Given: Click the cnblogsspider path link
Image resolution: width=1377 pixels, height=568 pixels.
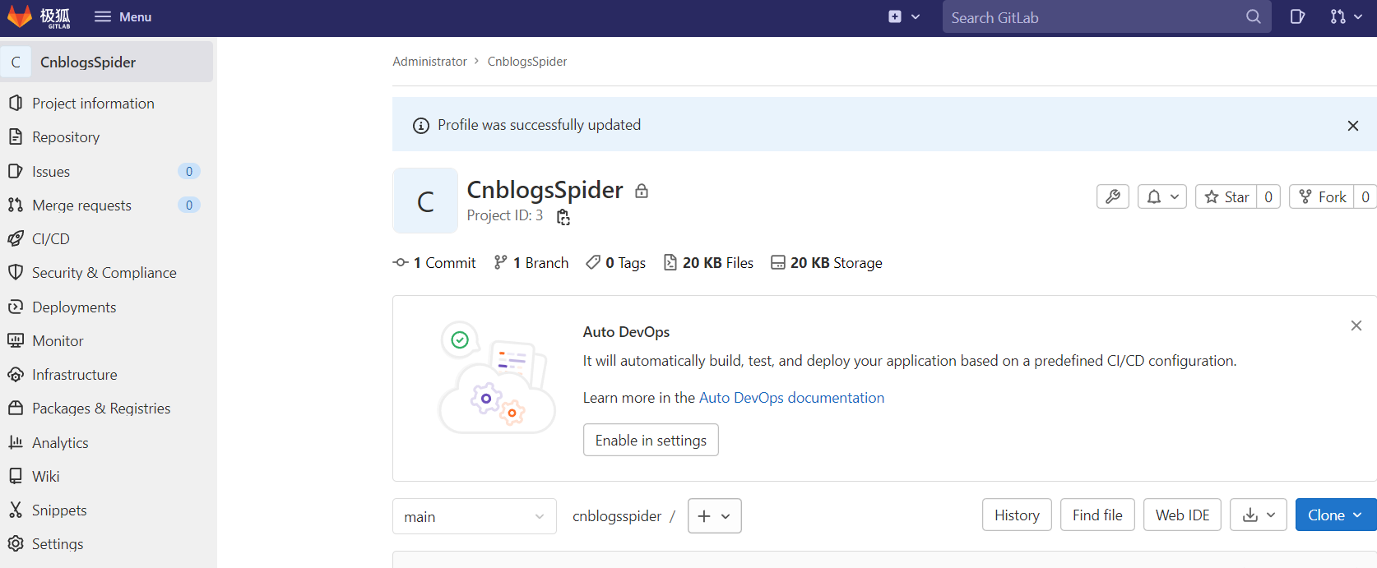Looking at the screenshot, I should 617,516.
